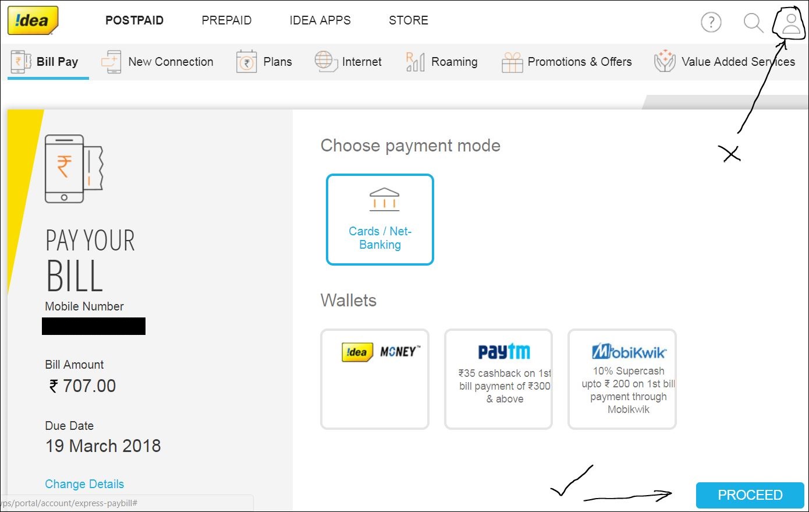The height and width of the screenshot is (512, 809).
Task: Click the bank building icon in Cards option
Action: 384,199
